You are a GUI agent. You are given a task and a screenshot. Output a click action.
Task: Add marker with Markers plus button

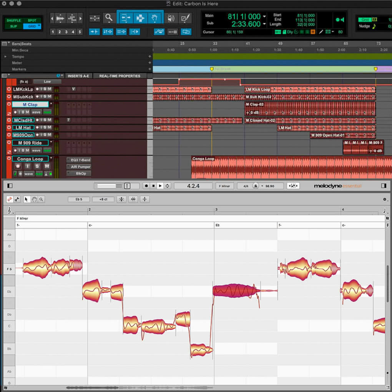point(149,69)
